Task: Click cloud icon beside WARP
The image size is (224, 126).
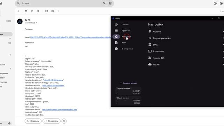Action: tap(150, 64)
